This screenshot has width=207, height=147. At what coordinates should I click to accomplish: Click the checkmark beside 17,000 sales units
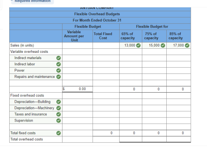pyautogui.click(x=187, y=45)
